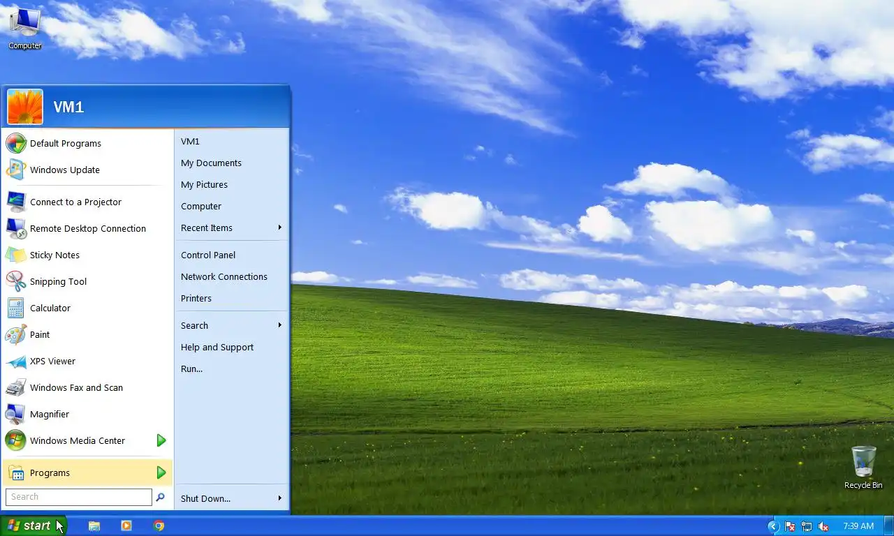
Task: Launch Windows Fax and Scan
Action: coord(87,387)
